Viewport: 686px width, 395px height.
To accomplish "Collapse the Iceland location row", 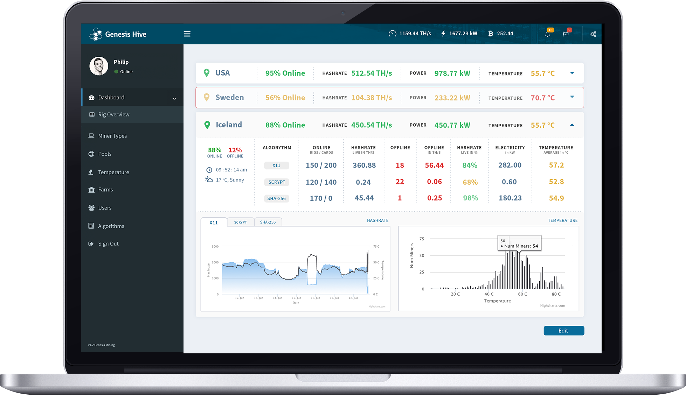I will [572, 125].
